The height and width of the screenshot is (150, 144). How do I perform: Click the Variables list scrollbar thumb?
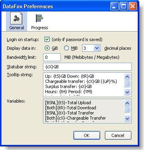coord(127,109)
